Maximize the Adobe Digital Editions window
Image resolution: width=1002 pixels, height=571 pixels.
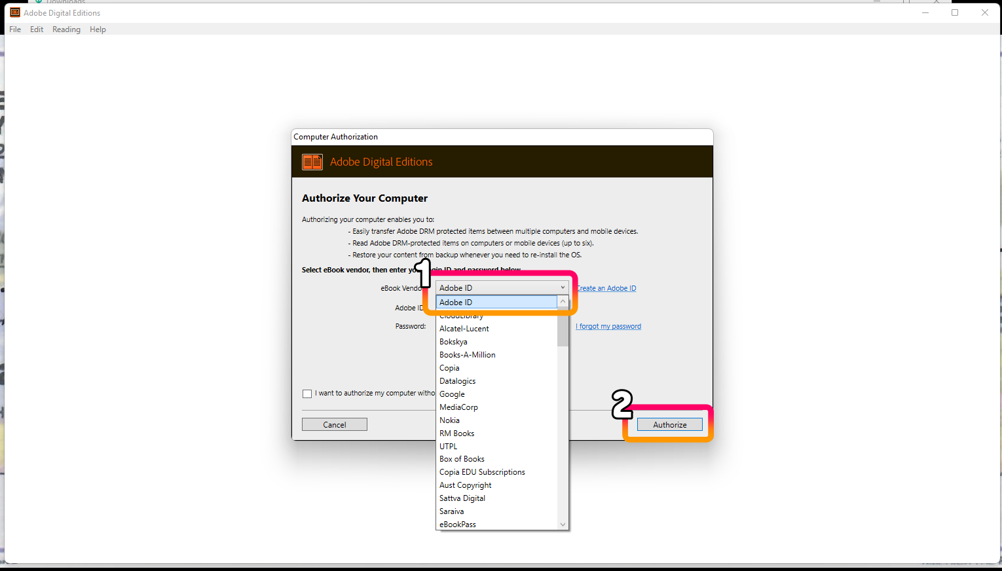point(955,12)
